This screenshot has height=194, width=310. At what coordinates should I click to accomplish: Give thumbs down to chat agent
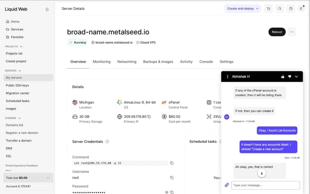click(x=290, y=77)
